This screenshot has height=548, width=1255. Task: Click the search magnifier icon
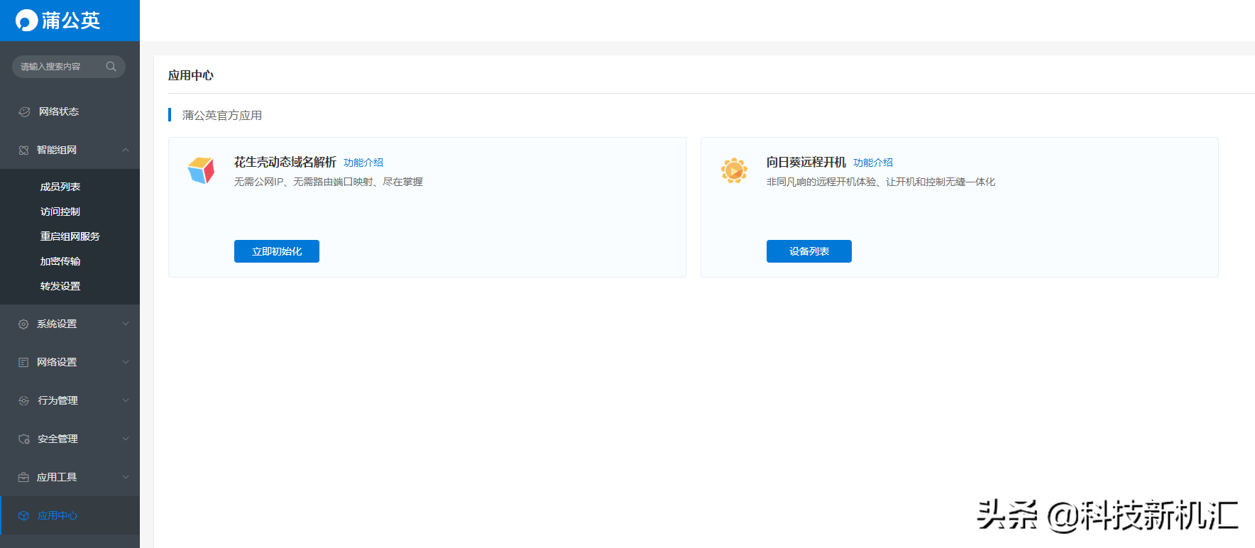(111, 67)
